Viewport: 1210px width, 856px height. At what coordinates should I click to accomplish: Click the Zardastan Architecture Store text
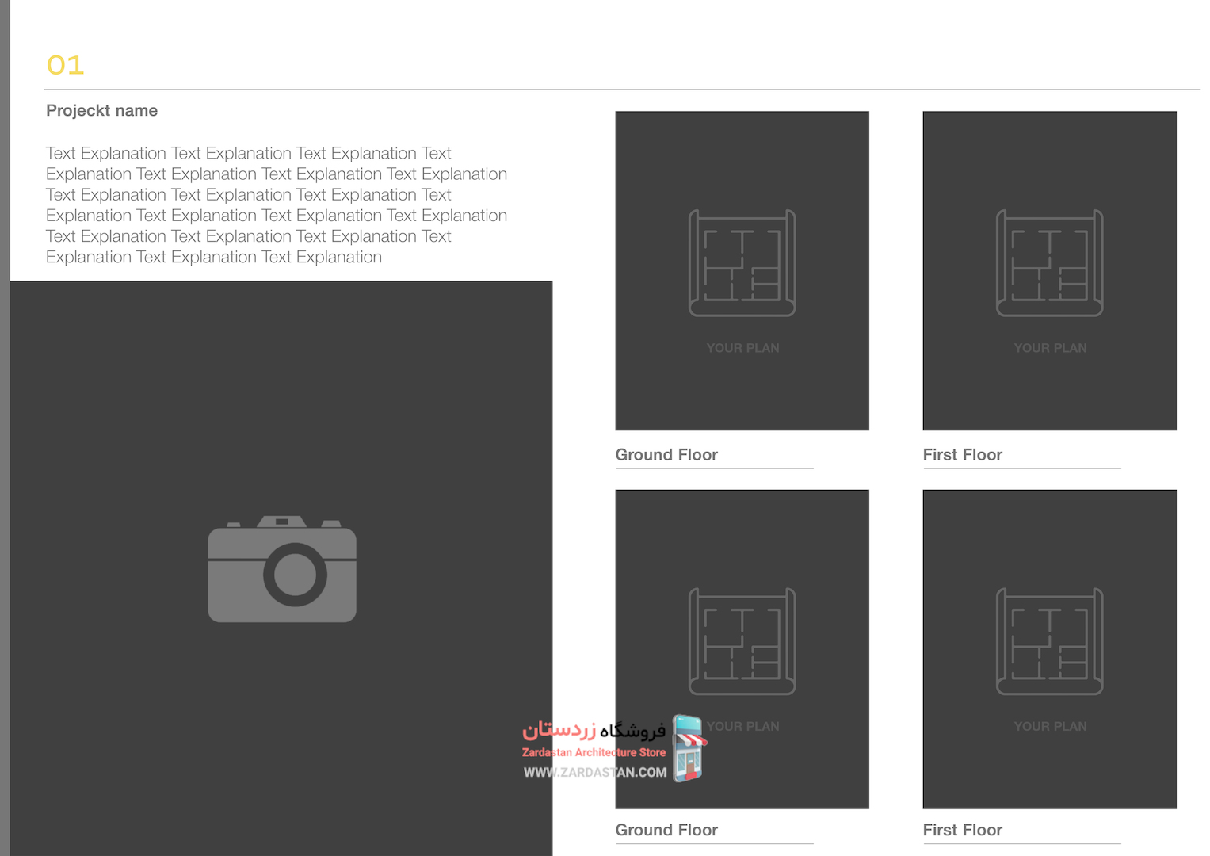(594, 752)
